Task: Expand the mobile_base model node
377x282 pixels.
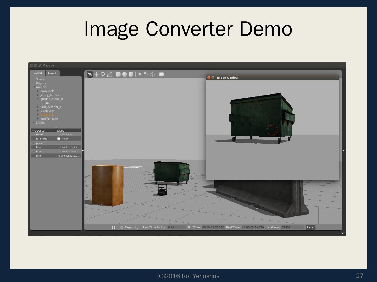Action: [38, 119]
